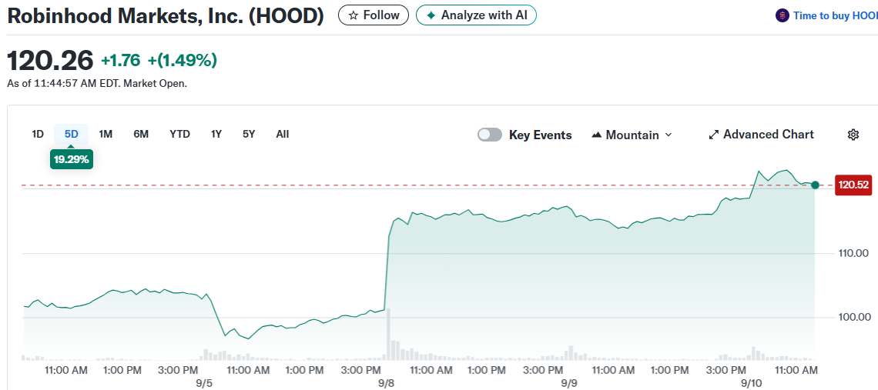This screenshot has width=878, height=390.
Task: Open the 'Time to buy HOOD' link
Action: pos(835,15)
